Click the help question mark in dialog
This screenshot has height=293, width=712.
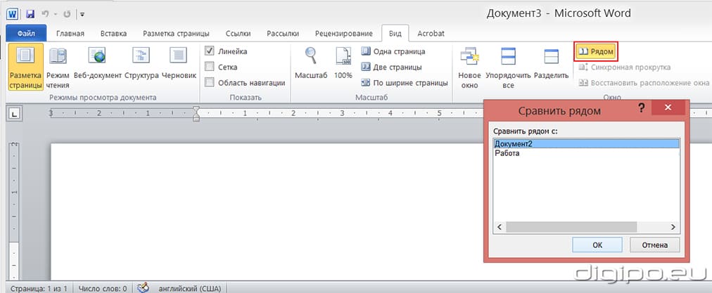point(642,108)
